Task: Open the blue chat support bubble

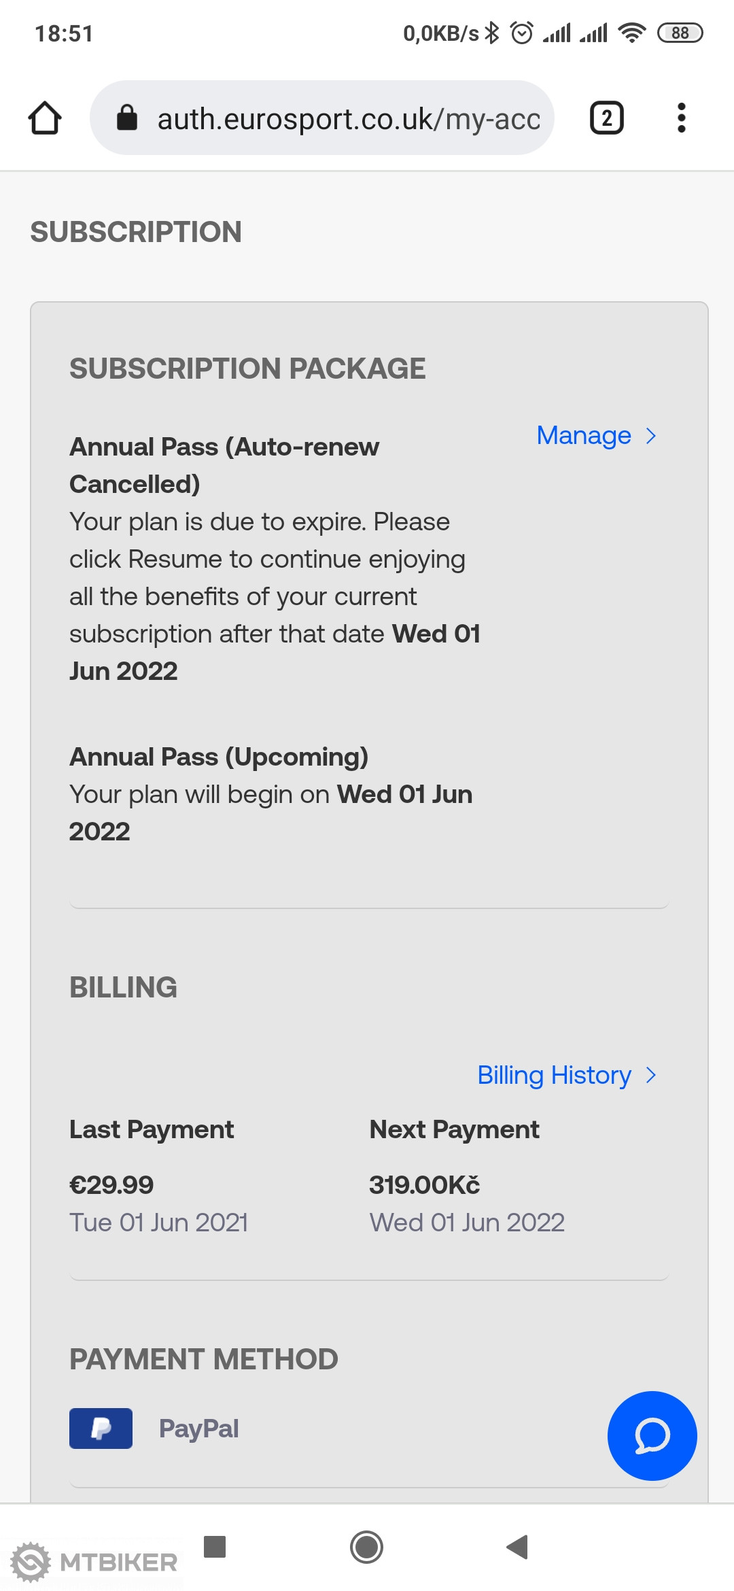Action: (652, 1435)
